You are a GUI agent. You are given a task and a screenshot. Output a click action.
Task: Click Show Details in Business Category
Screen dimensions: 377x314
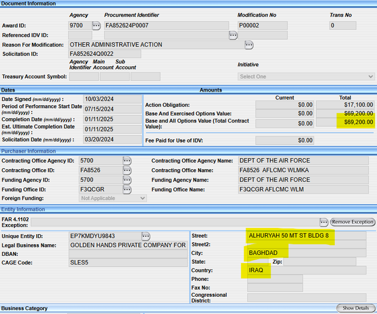coord(355,308)
